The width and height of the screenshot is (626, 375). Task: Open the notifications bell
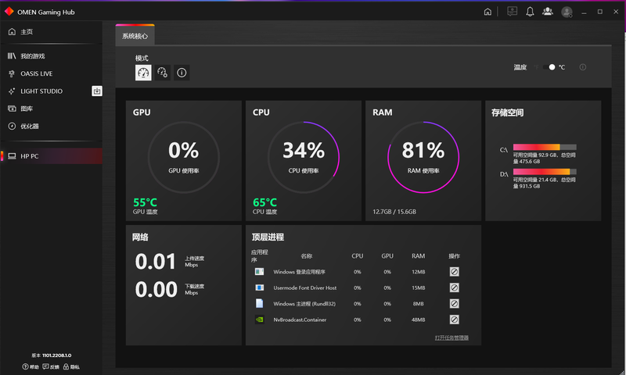click(530, 12)
